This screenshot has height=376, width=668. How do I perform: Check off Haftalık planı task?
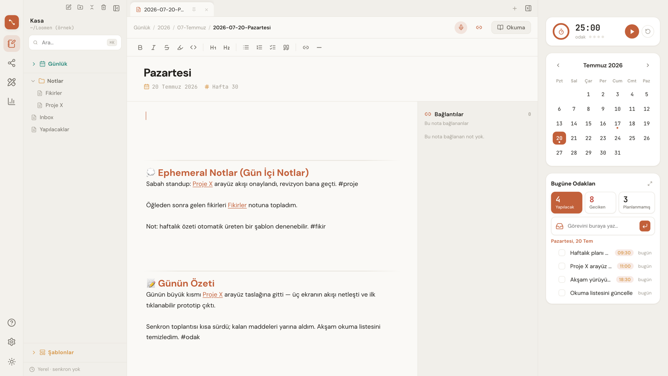562,253
